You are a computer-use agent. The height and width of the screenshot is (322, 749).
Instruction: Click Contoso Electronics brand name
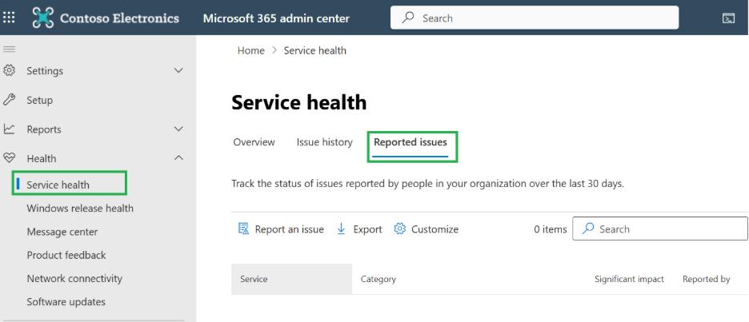click(119, 18)
